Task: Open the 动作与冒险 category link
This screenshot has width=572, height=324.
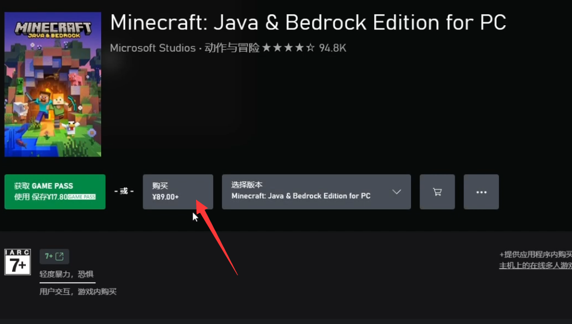Action: click(x=232, y=48)
